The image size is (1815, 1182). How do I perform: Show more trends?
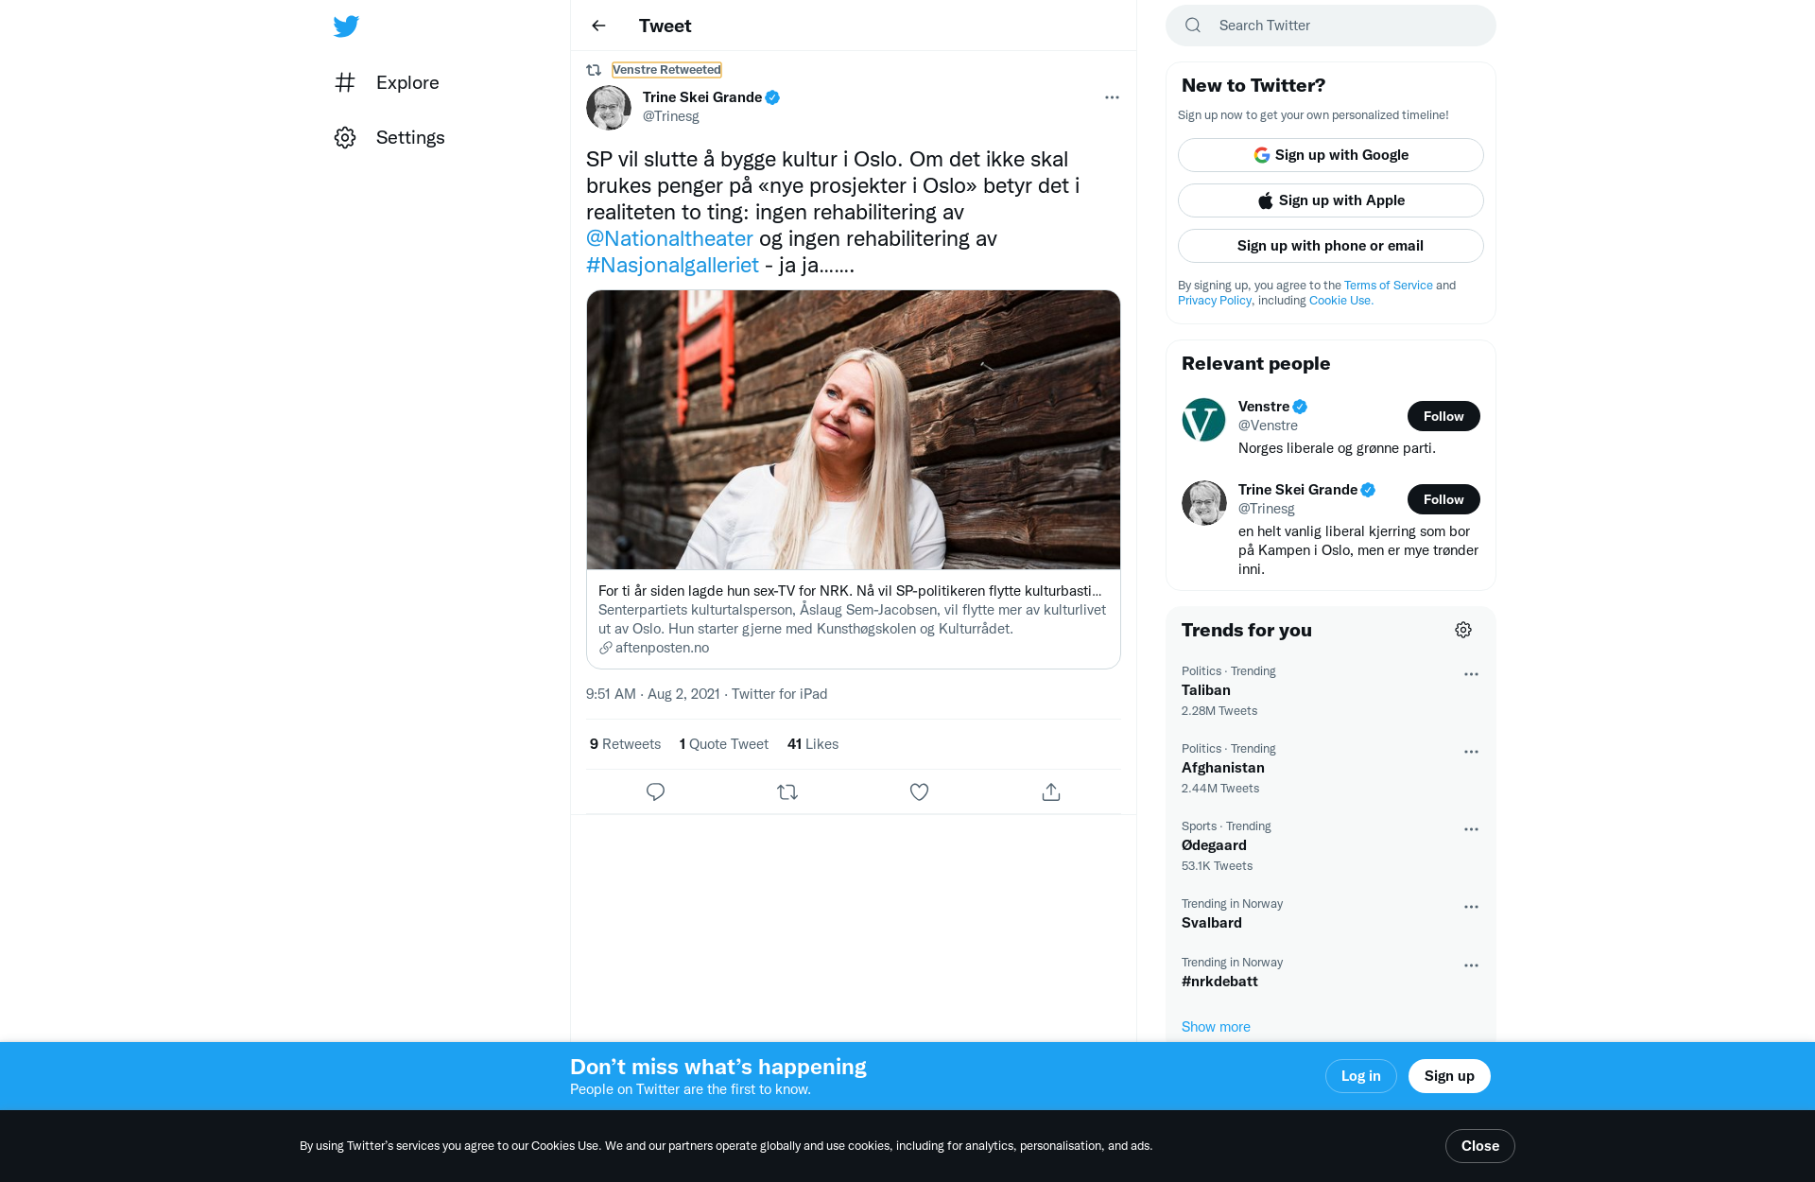[x=1216, y=1027]
